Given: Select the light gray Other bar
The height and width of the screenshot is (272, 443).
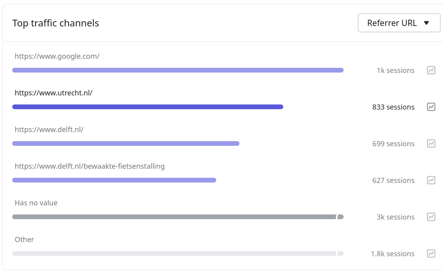Looking at the screenshot, I should click(x=174, y=253).
